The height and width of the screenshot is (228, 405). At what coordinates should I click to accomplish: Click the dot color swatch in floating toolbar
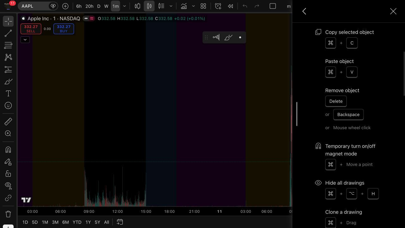point(240,37)
